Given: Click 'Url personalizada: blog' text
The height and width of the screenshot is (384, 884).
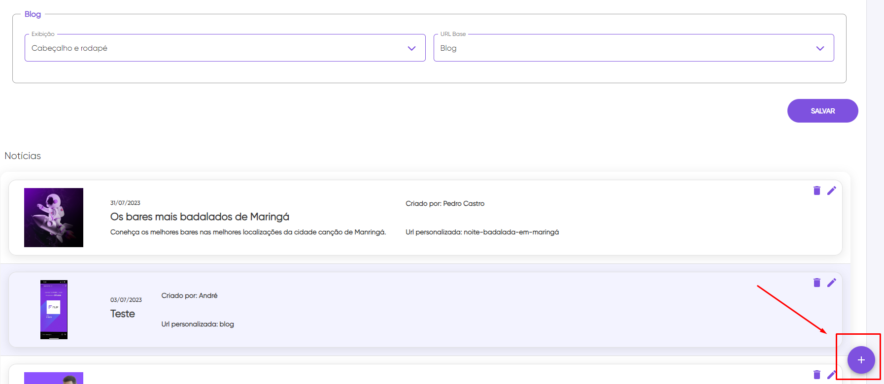Looking at the screenshot, I should tap(198, 324).
